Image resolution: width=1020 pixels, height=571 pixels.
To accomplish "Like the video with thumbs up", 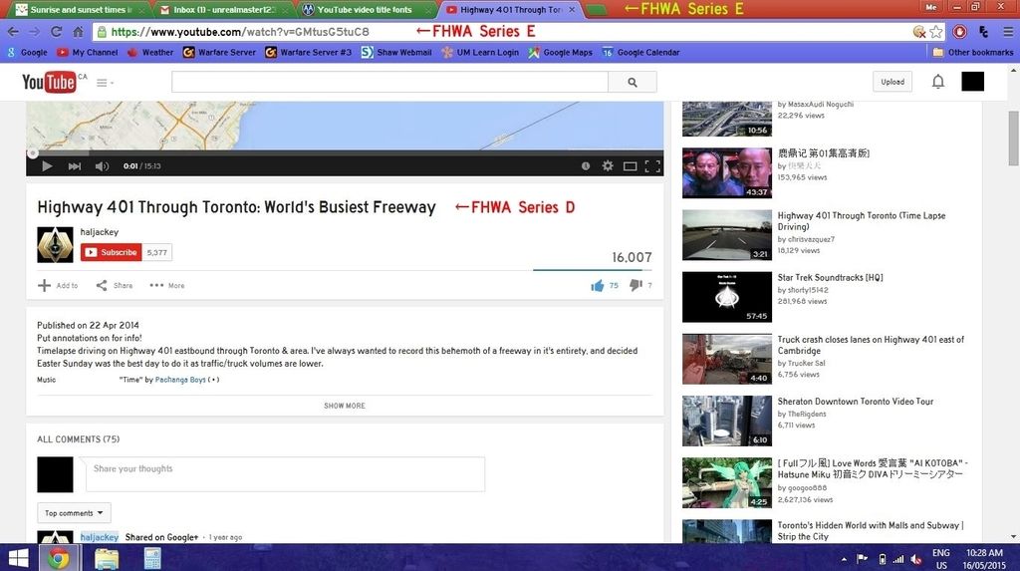I will (x=598, y=285).
